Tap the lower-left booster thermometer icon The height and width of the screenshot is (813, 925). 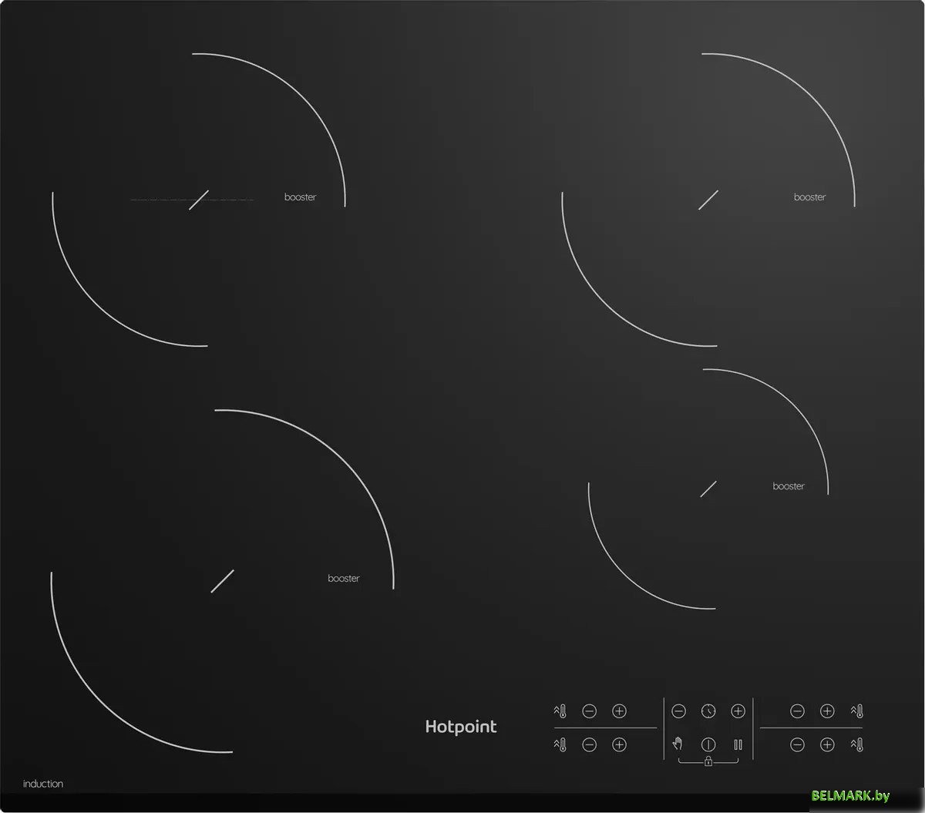[x=560, y=744]
